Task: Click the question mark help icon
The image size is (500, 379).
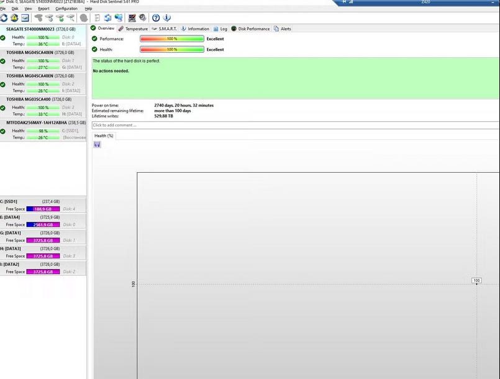Action: (x=156, y=18)
